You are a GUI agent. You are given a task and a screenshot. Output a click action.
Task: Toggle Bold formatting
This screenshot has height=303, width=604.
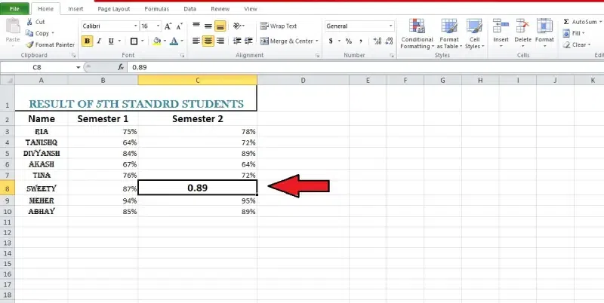pos(87,41)
